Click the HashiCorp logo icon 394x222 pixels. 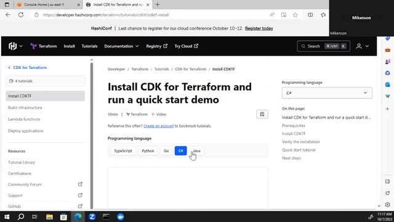point(12,46)
